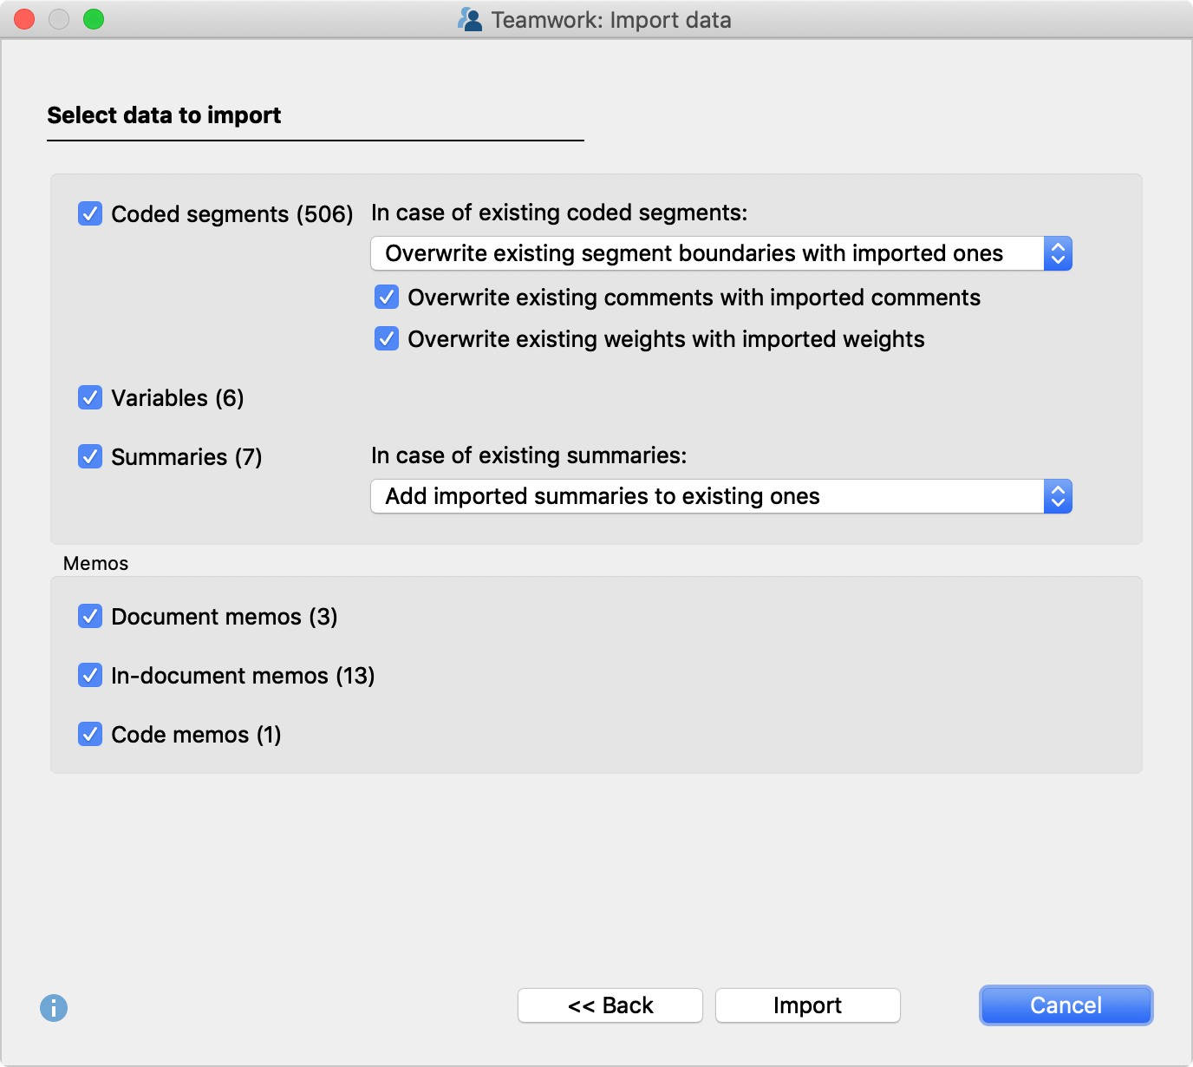Uncheck Coded segments (506)

click(x=90, y=213)
